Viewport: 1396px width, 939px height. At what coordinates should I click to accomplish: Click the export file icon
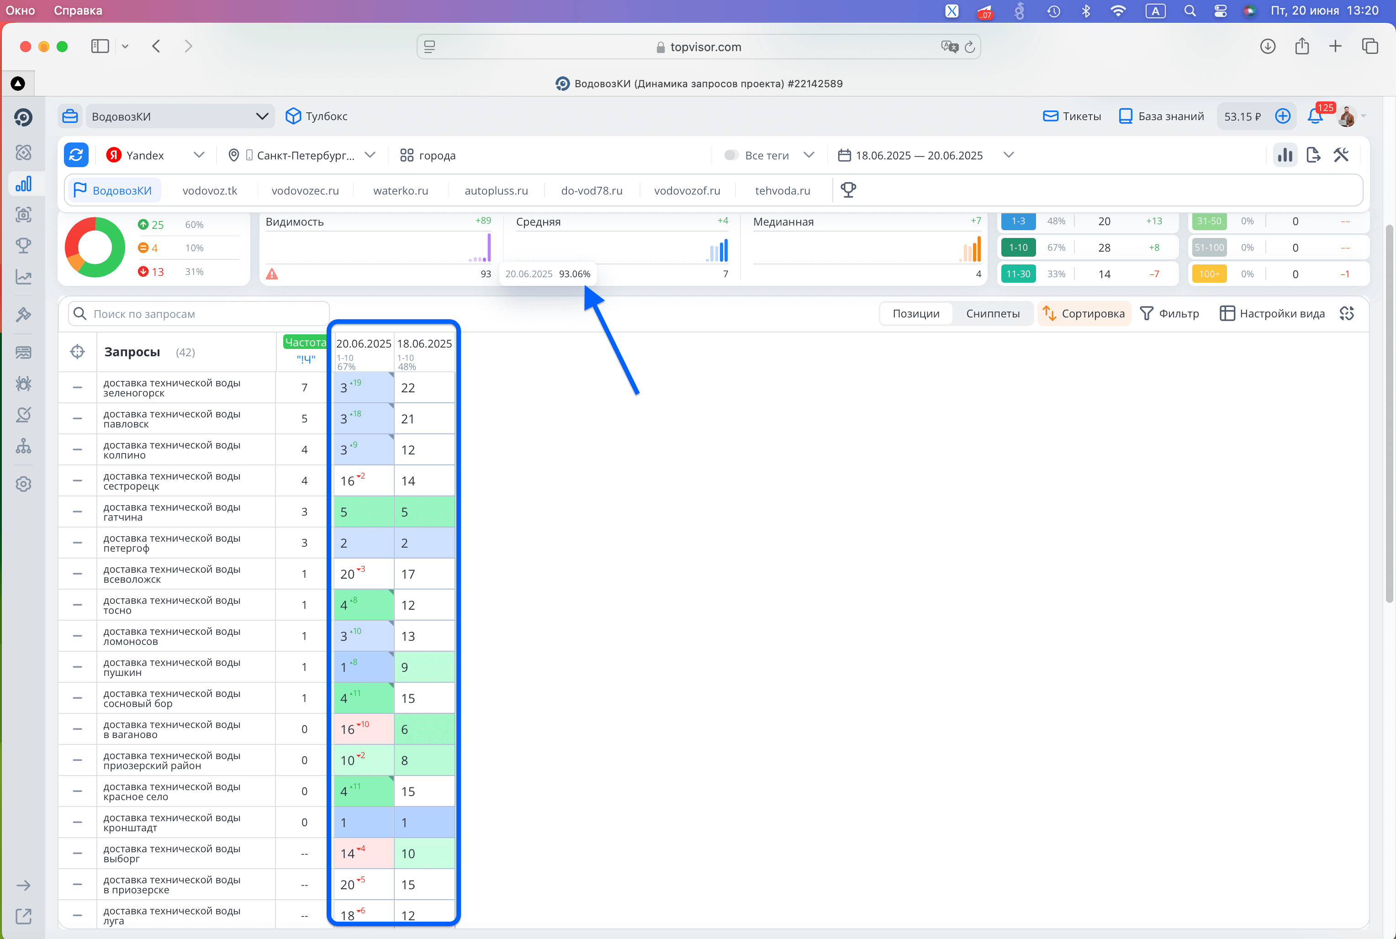point(1313,155)
